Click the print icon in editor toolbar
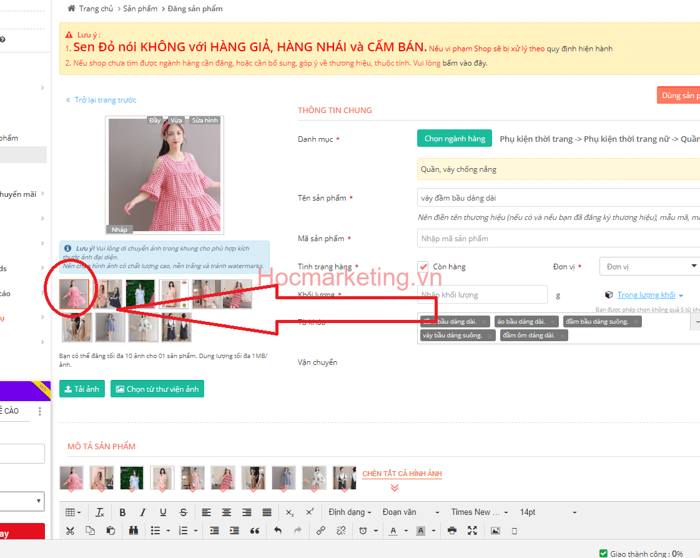The image size is (700, 558). 452,531
